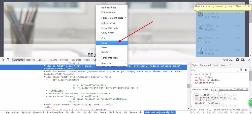This screenshot has height=114, width=252.
Task: Choose Copy CSS path
Action: [x=112, y=28]
